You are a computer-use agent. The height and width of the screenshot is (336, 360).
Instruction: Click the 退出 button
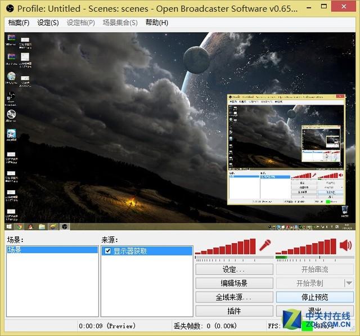pos(315,311)
